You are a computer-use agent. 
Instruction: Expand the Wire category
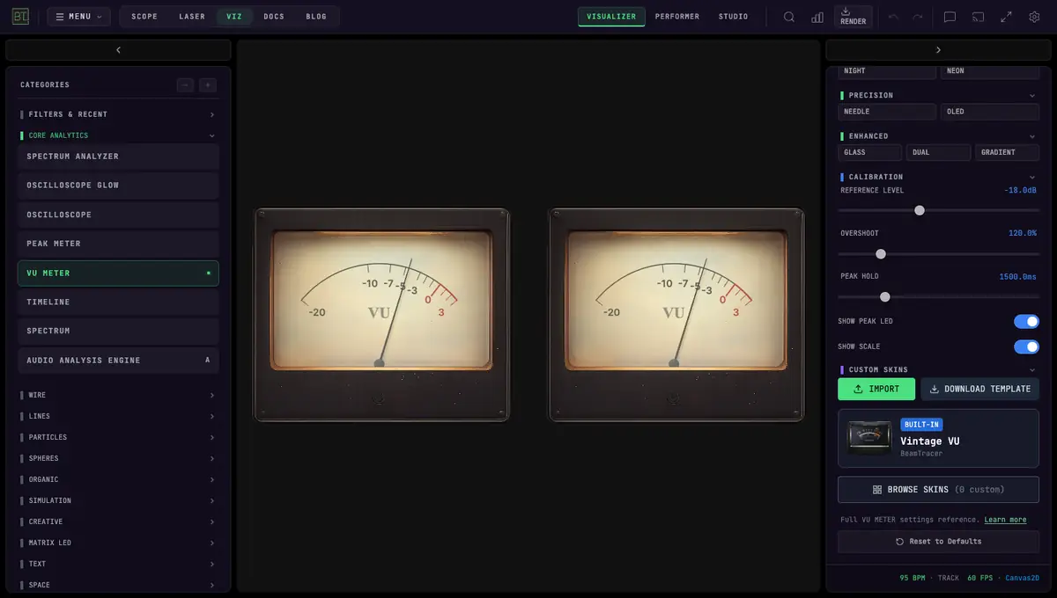click(x=118, y=395)
